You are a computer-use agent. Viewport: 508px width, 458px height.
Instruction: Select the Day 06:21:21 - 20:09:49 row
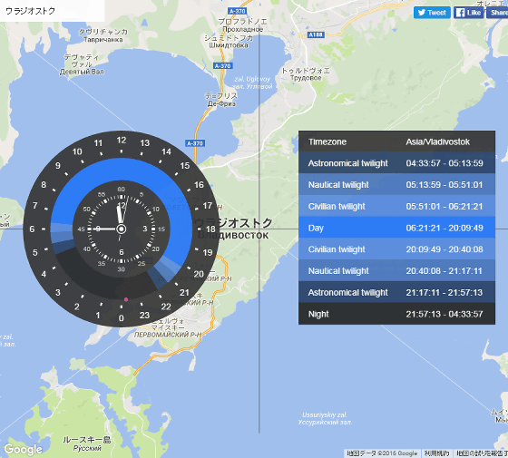pos(396,228)
